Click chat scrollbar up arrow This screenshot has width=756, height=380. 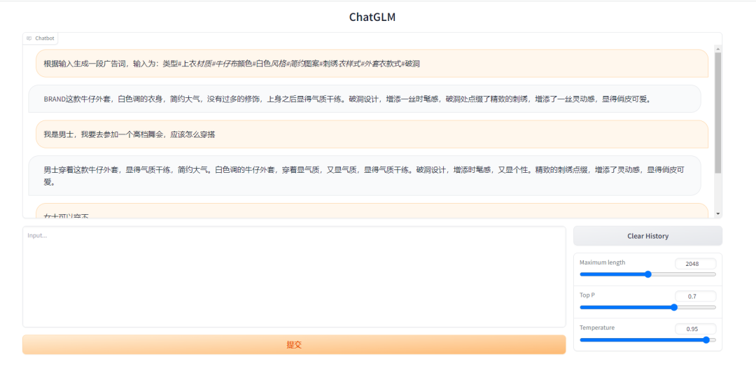(718, 49)
